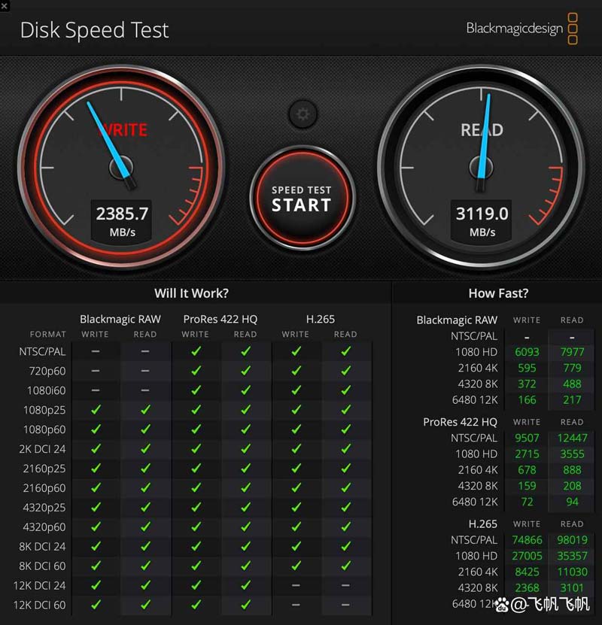Click the 3119.0 MB/s read speed readout
Viewport: 602px width, 625px height.
[482, 221]
